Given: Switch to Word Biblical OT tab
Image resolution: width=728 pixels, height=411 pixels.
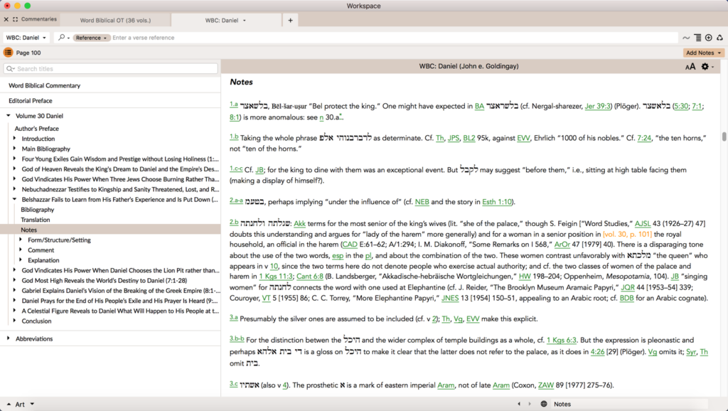Looking at the screenshot, I should (115, 21).
